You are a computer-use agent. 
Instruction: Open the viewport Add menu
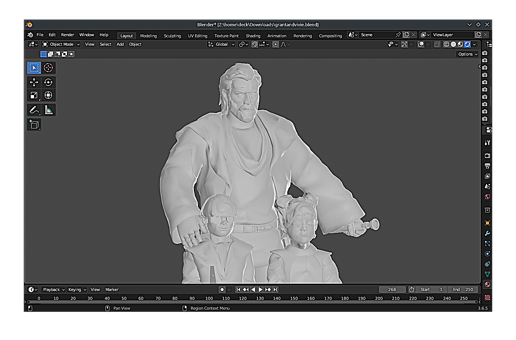coord(120,44)
